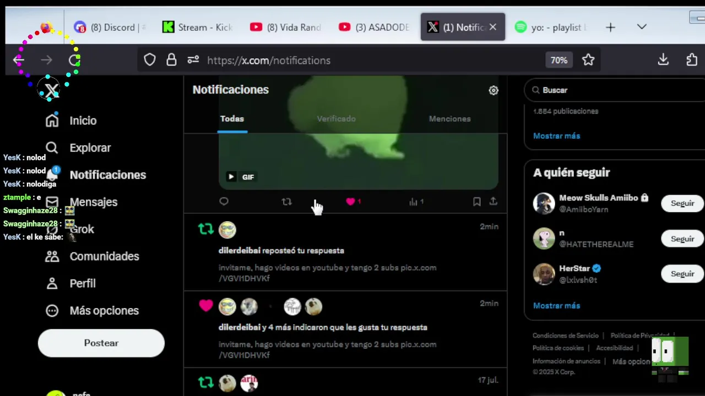This screenshot has width=705, height=396.
Task: Open Accesibilidad link
Action: tap(614, 348)
